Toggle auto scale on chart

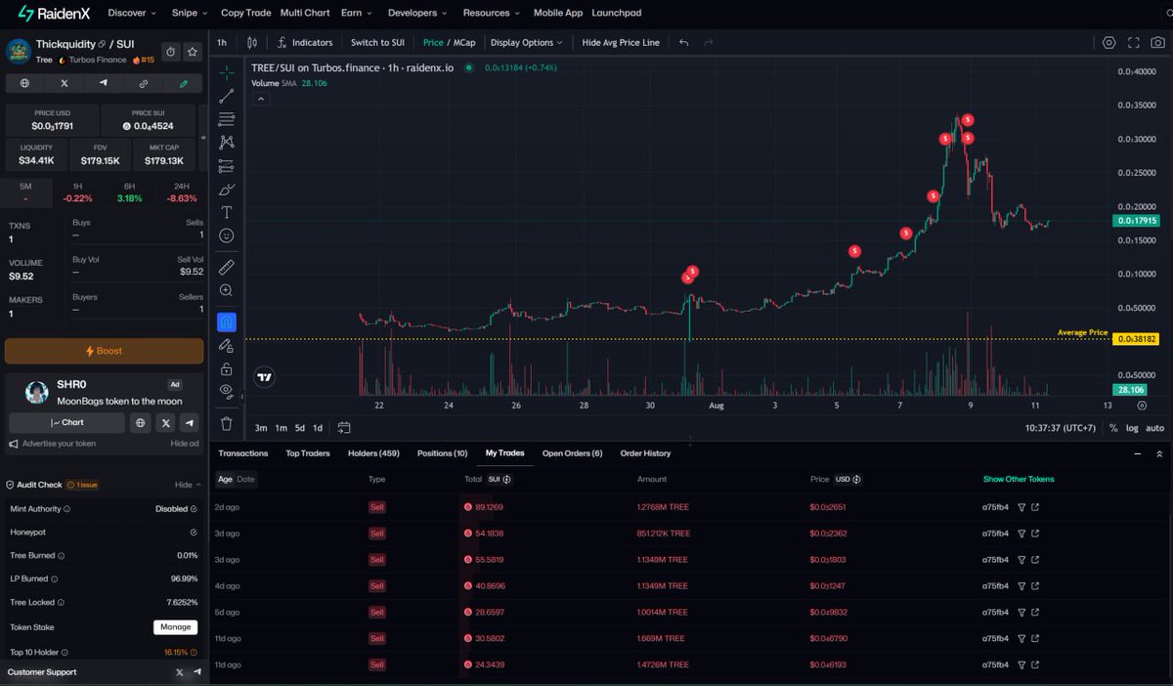1154,428
